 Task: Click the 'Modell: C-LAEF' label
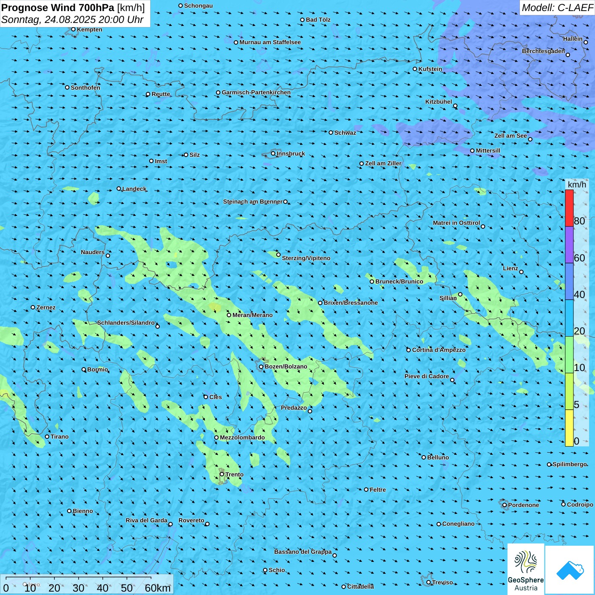click(x=557, y=7)
